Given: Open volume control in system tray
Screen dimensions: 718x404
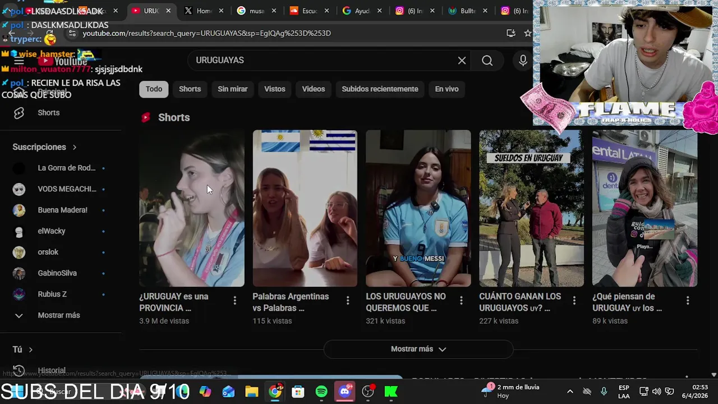Looking at the screenshot, I should pos(656,392).
